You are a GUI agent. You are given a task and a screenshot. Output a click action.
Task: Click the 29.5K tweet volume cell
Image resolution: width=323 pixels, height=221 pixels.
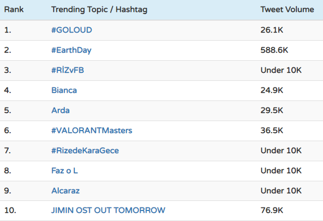click(x=272, y=111)
